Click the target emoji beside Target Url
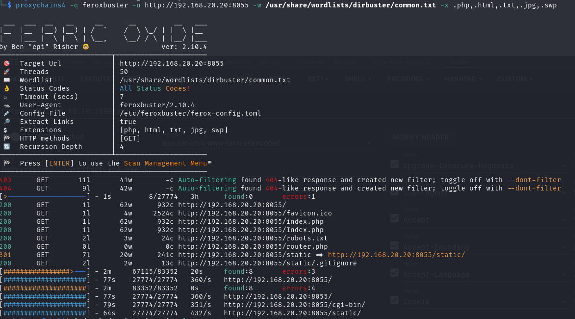Viewport: 575px width, 319px height. (6, 63)
